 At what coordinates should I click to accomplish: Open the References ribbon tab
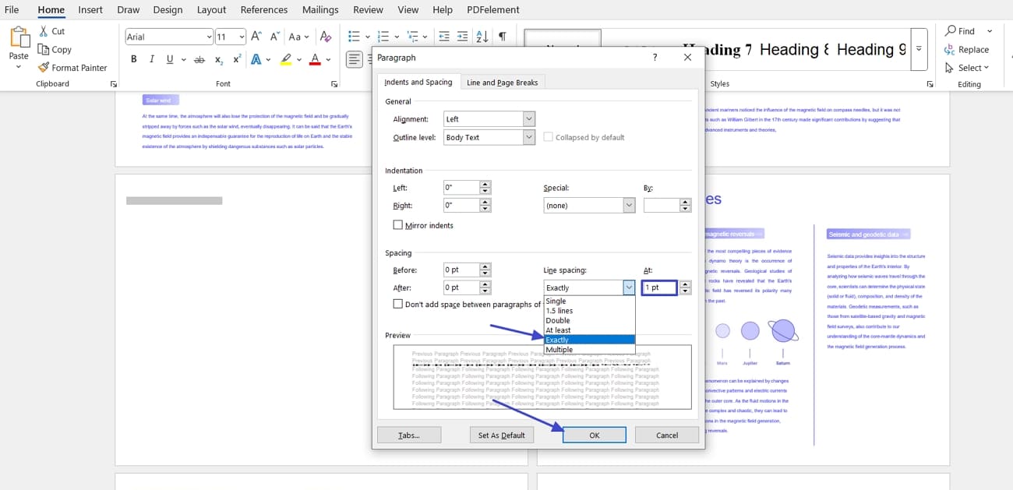[263, 9]
